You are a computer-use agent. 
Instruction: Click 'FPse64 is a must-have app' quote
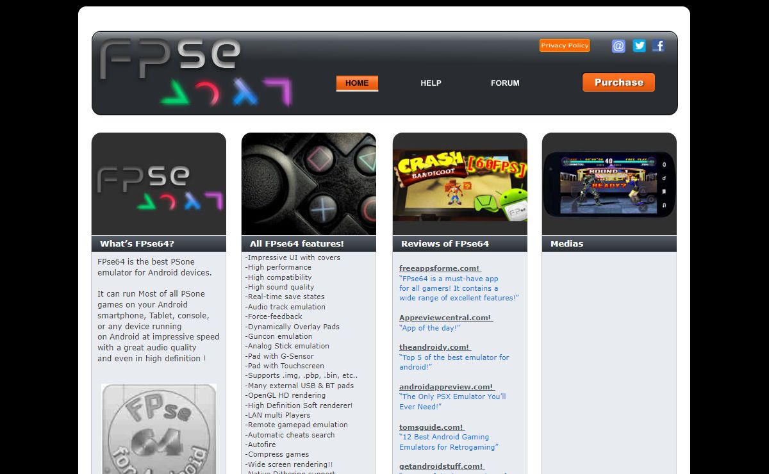coord(459,288)
